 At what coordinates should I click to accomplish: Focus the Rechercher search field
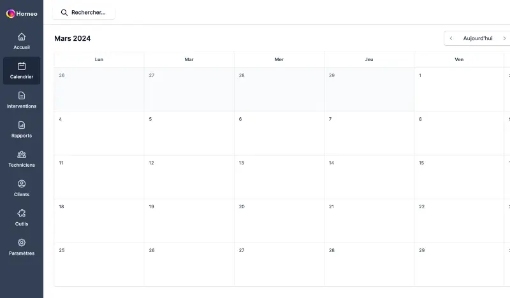[84, 13]
